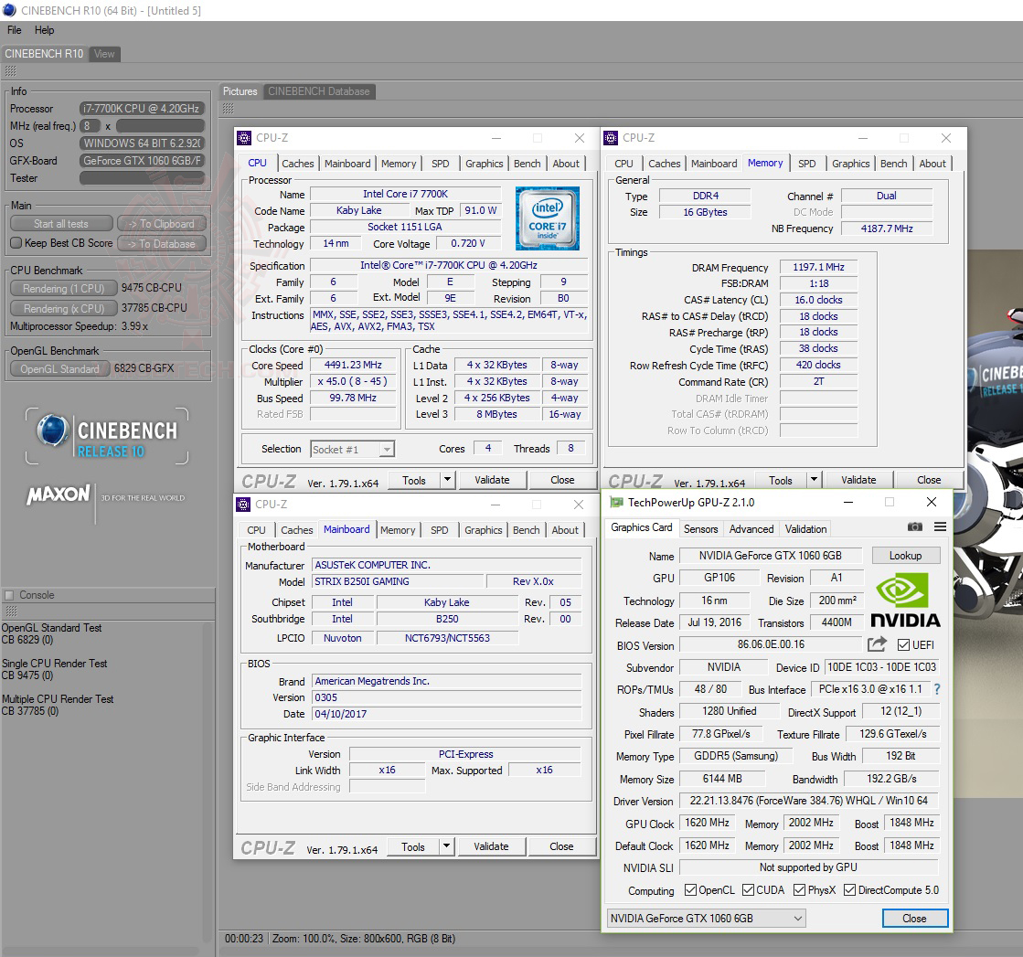The width and height of the screenshot is (1023, 957).
Task: Switch to the Sensors tab in GPU-Z
Action: tap(701, 528)
